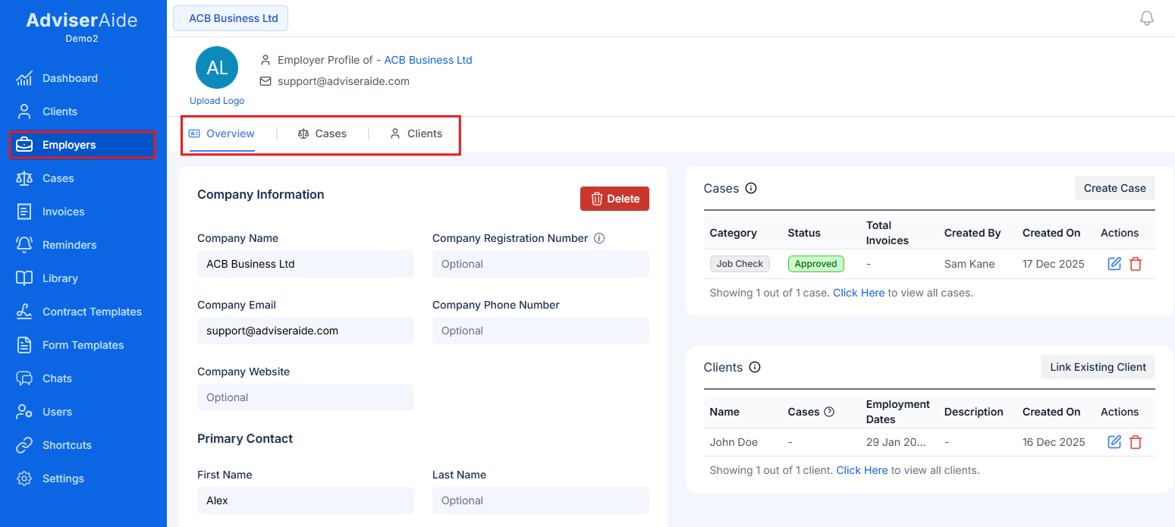Screen dimensions: 1175x527
Task: Edit John Doe's record with pencil icon
Action: point(1114,441)
